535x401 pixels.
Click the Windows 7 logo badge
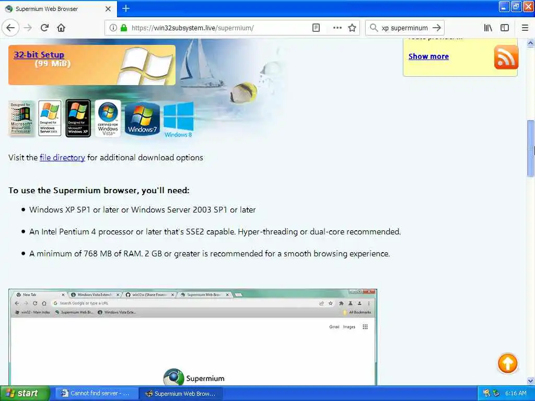[x=142, y=119]
